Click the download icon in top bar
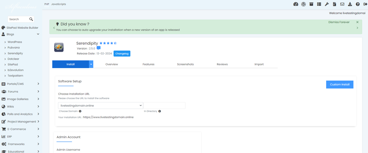The image size is (368, 153). point(350,4)
